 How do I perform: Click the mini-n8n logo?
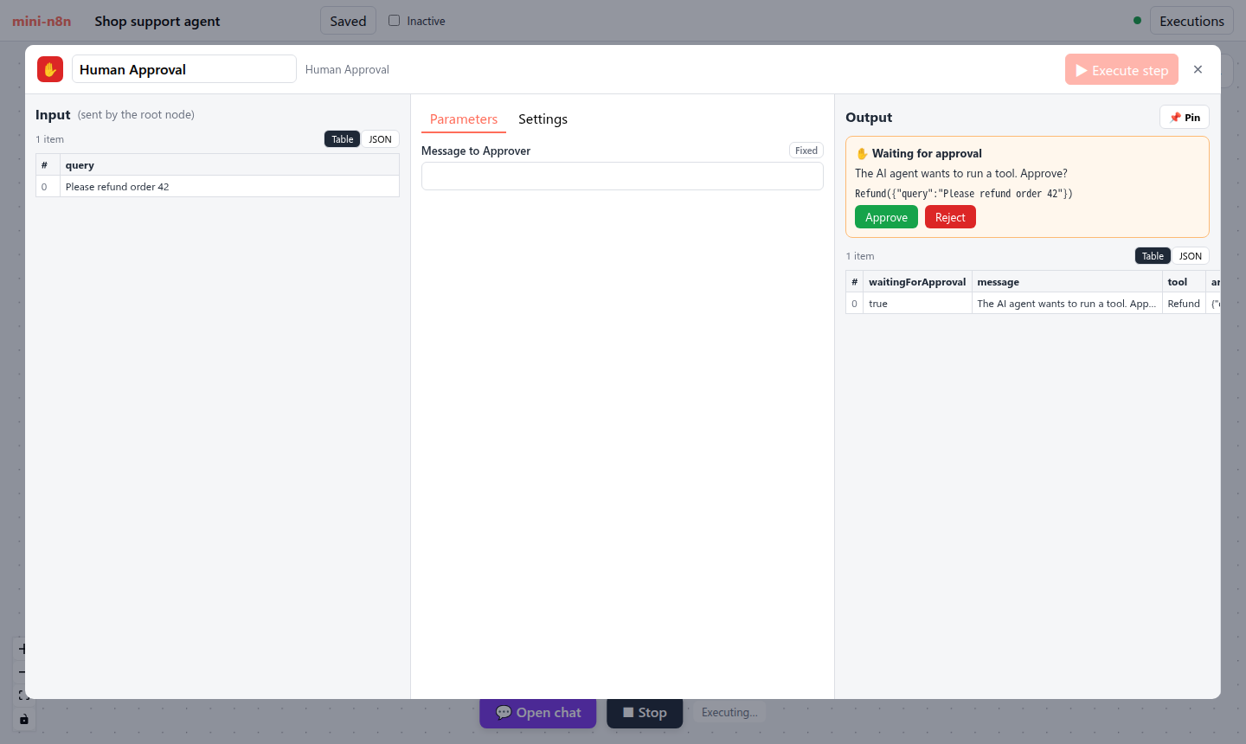[42, 21]
